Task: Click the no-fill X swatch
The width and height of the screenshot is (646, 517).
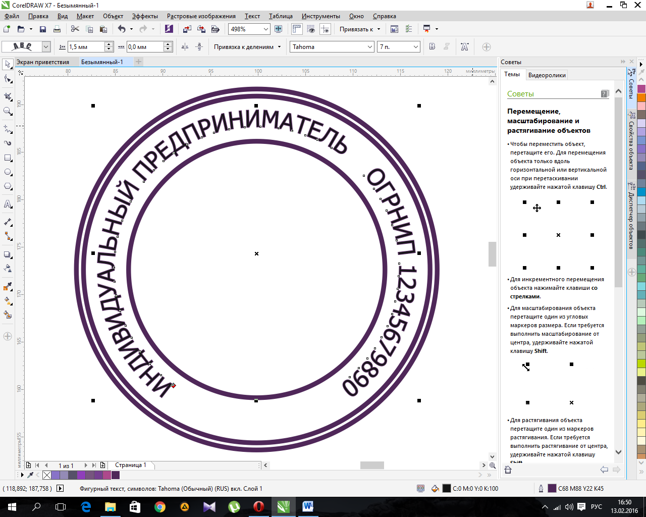Action: pyautogui.click(x=47, y=475)
